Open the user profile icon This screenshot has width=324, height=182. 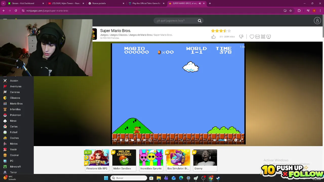tap(317, 21)
